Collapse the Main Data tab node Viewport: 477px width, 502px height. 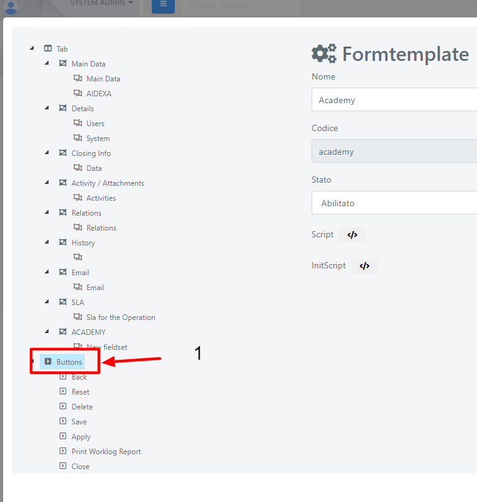tap(47, 63)
